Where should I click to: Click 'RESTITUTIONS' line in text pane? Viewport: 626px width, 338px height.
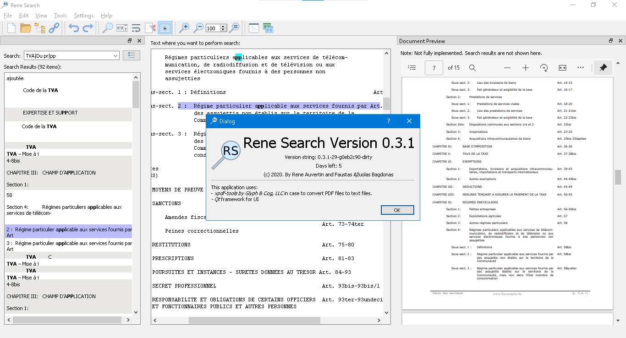pos(171,245)
